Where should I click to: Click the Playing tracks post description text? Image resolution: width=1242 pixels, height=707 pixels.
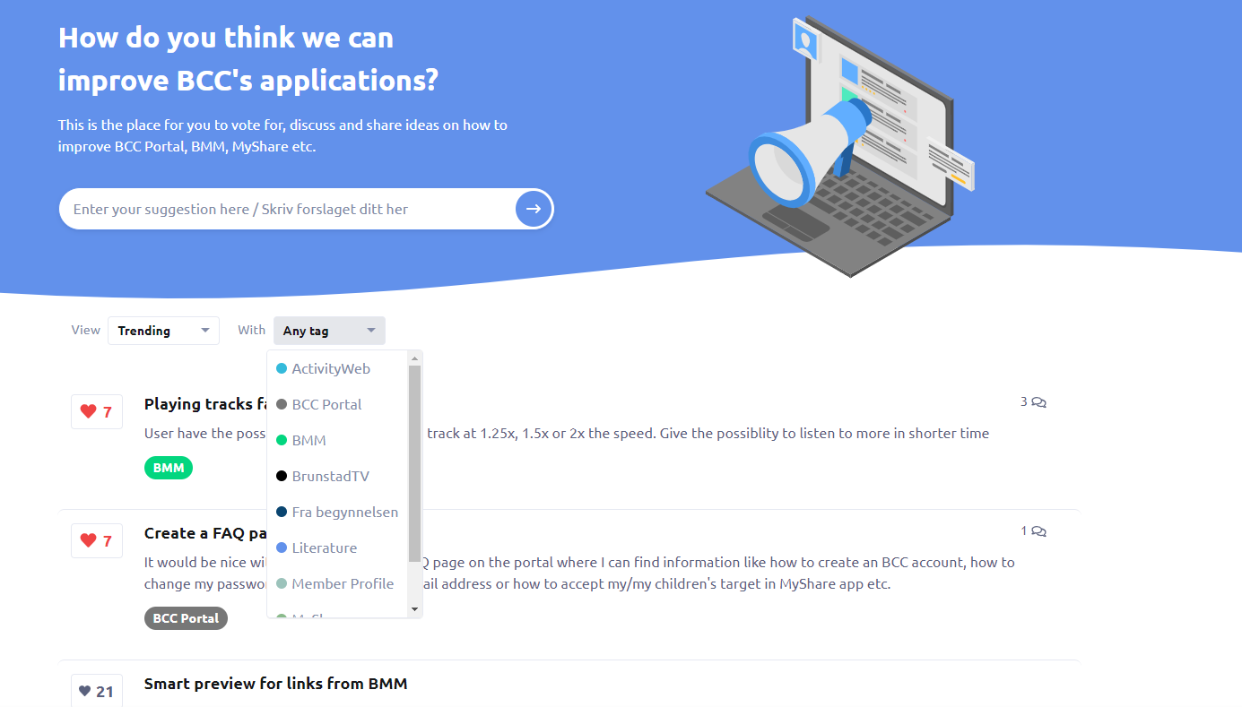coord(567,433)
